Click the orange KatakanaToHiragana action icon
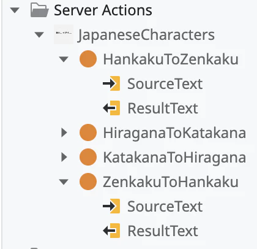 [x=88, y=157]
